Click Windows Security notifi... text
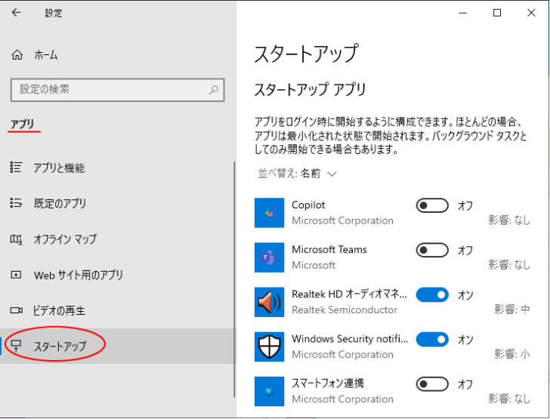The height and width of the screenshot is (419, 550). point(350,339)
